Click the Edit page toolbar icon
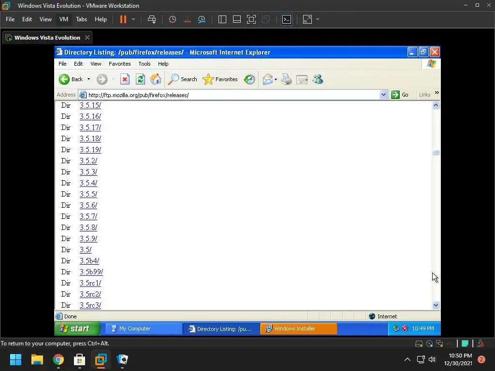This screenshot has width=495, height=371. pos(302,79)
